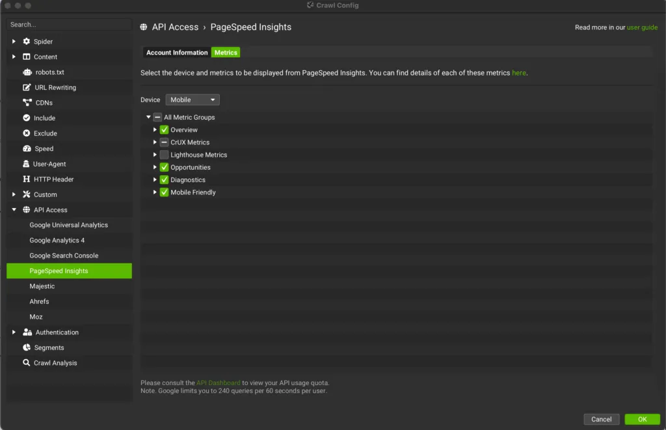Screen dimensions: 666x430
Task: Open Google Search Console settings
Action: click(x=69, y=256)
